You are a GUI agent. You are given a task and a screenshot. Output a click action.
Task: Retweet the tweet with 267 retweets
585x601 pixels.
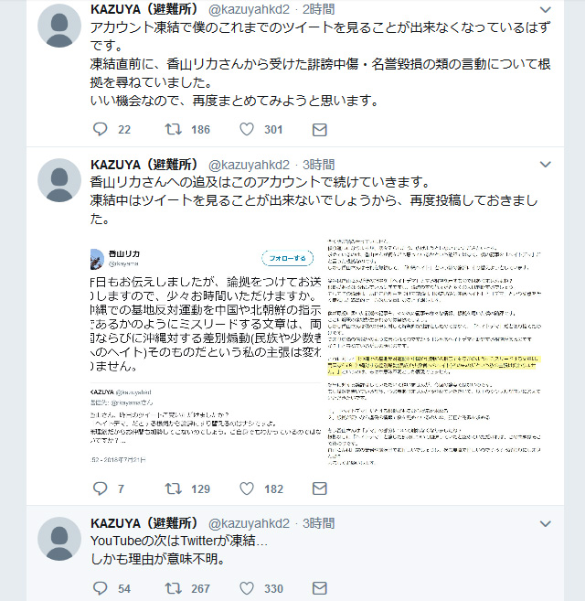[x=173, y=588]
